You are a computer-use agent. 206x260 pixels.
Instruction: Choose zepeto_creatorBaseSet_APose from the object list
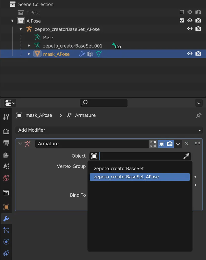tap(126, 177)
